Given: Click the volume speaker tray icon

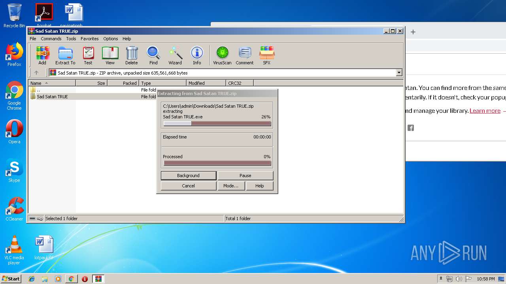Looking at the screenshot, I should point(459,279).
